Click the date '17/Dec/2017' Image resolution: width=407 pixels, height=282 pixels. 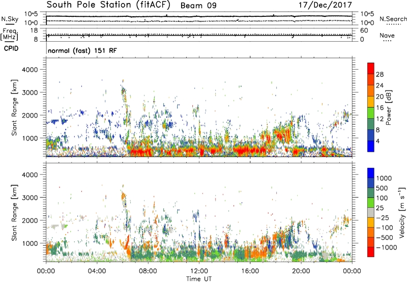click(x=325, y=5)
